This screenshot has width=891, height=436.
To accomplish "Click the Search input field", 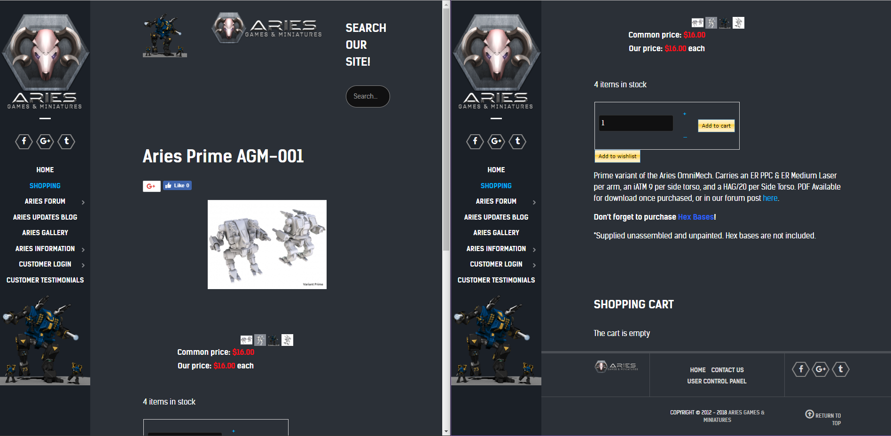I will [368, 96].
